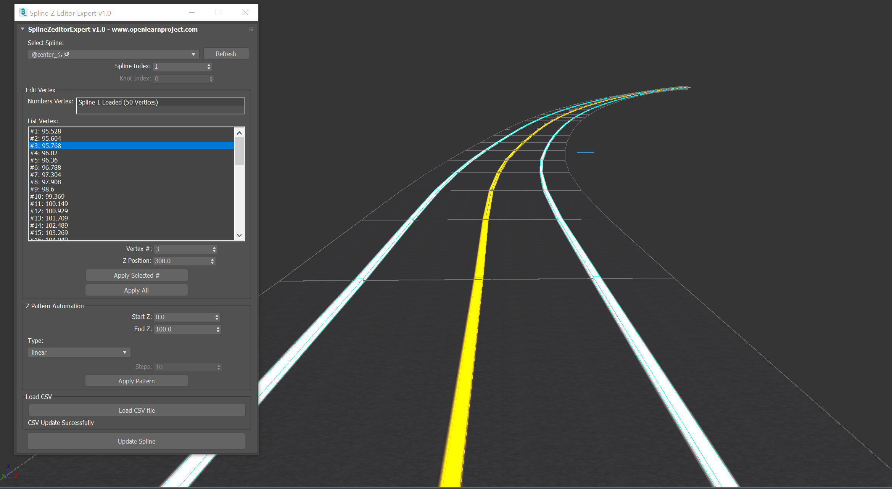Open the Select Spline dropdown
This screenshot has height=489, width=892.
(x=113, y=55)
